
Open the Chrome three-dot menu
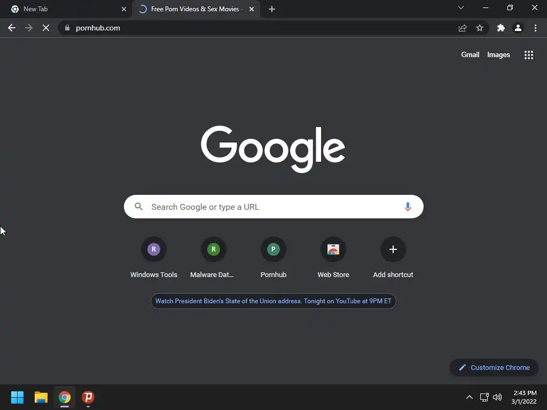click(535, 28)
